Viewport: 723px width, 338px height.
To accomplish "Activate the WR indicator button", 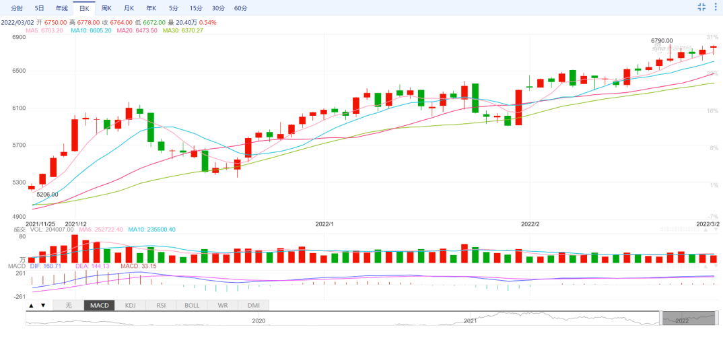I will pyautogui.click(x=223, y=305).
